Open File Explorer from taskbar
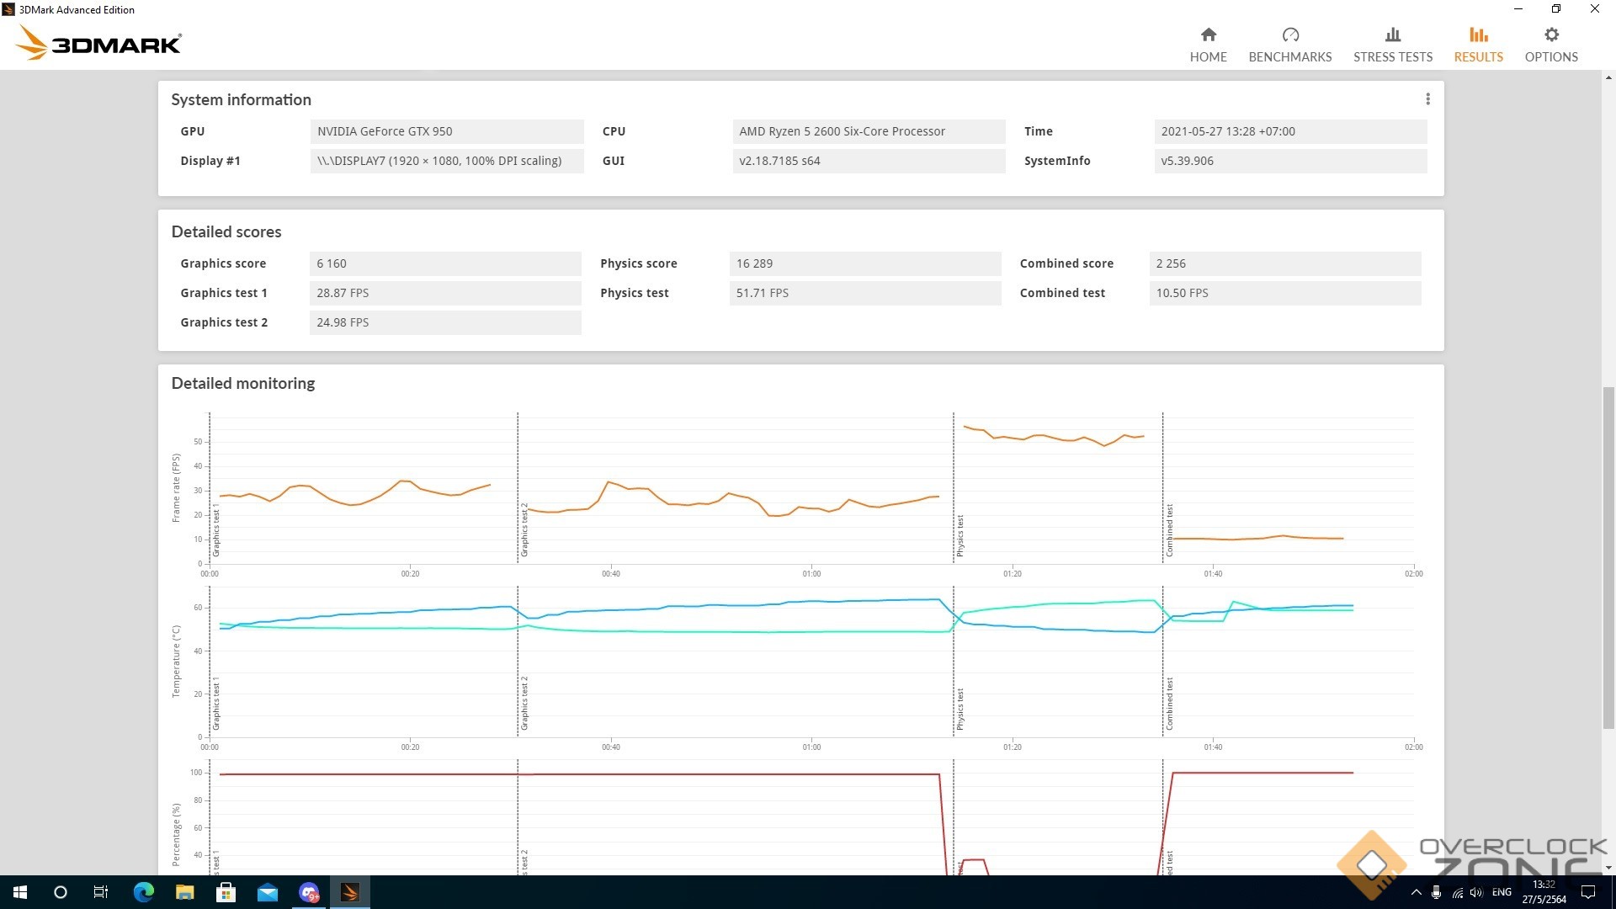The image size is (1616, 909). point(184,892)
